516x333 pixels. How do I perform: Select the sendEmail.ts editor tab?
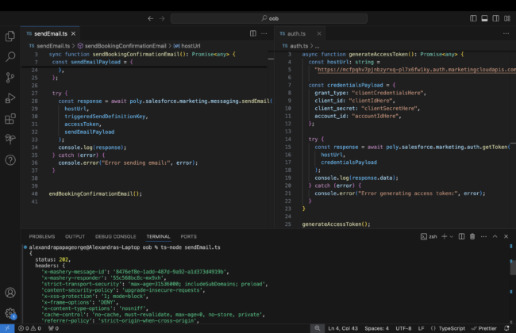click(x=50, y=33)
